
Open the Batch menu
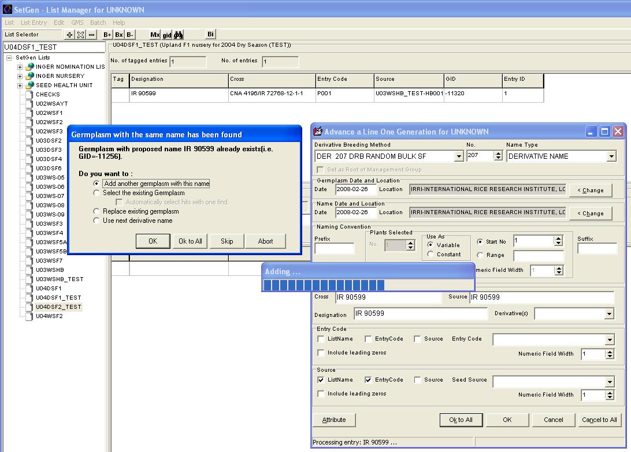click(x=98, y=23)
